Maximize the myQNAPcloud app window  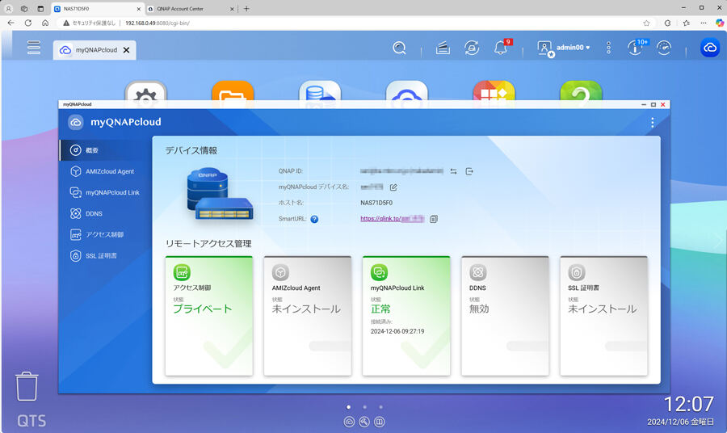[x=653, y=105]
